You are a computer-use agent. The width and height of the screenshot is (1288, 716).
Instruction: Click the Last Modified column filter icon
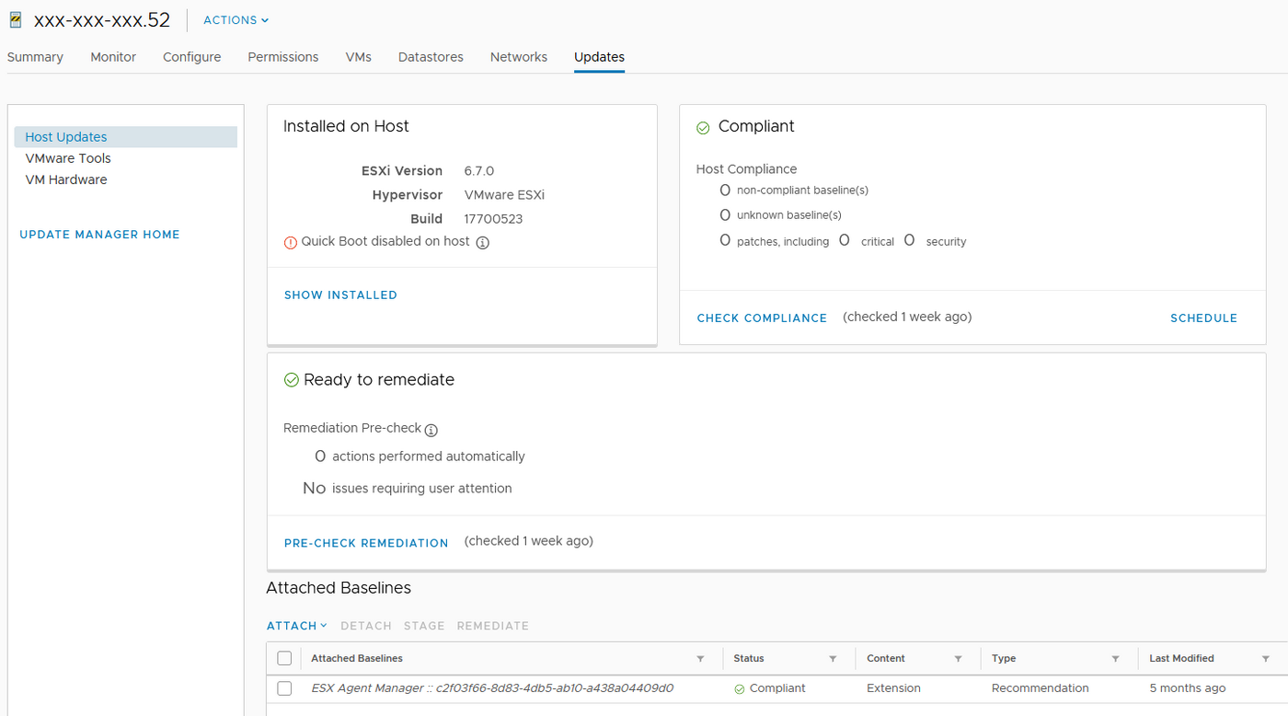click(1266, 659)
